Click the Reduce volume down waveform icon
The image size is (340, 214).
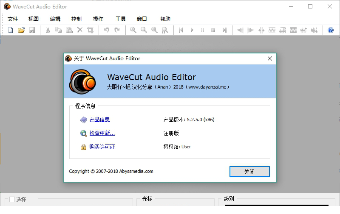[314, 30]
